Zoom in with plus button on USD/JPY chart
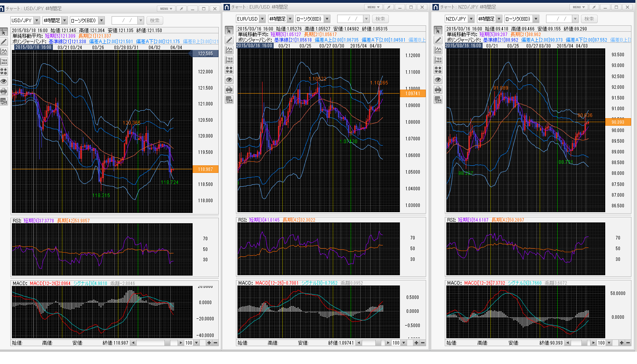 pyautogui.click(x=209, y=343)
